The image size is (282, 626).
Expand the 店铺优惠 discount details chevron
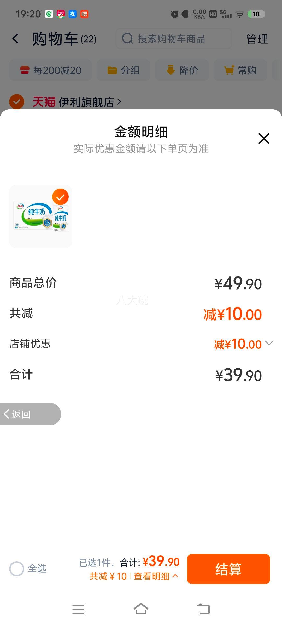(x=269, y=343)
